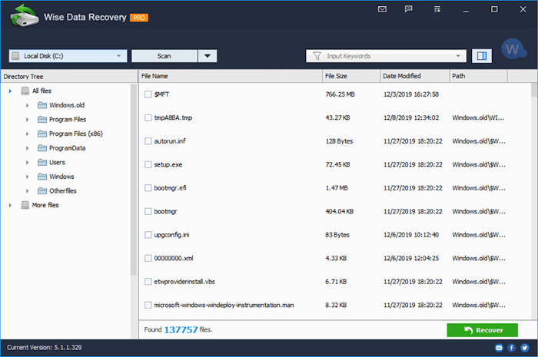This screenshot has width=538, height=357.
Task: Open the Local Disk (C:) drive dropdown
Action: (68, 56)
